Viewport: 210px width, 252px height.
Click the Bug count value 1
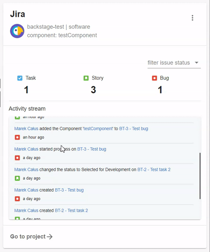pos(160,90)
